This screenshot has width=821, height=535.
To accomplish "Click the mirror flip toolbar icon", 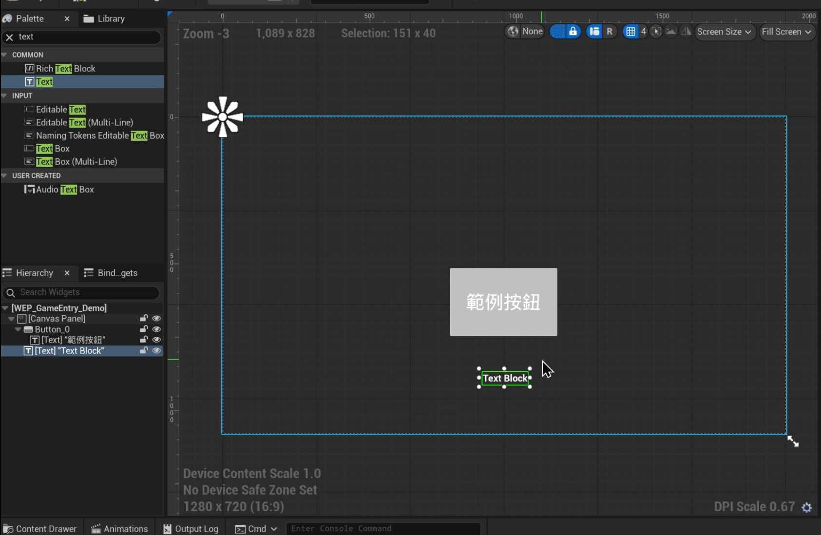I will (686, 32).
